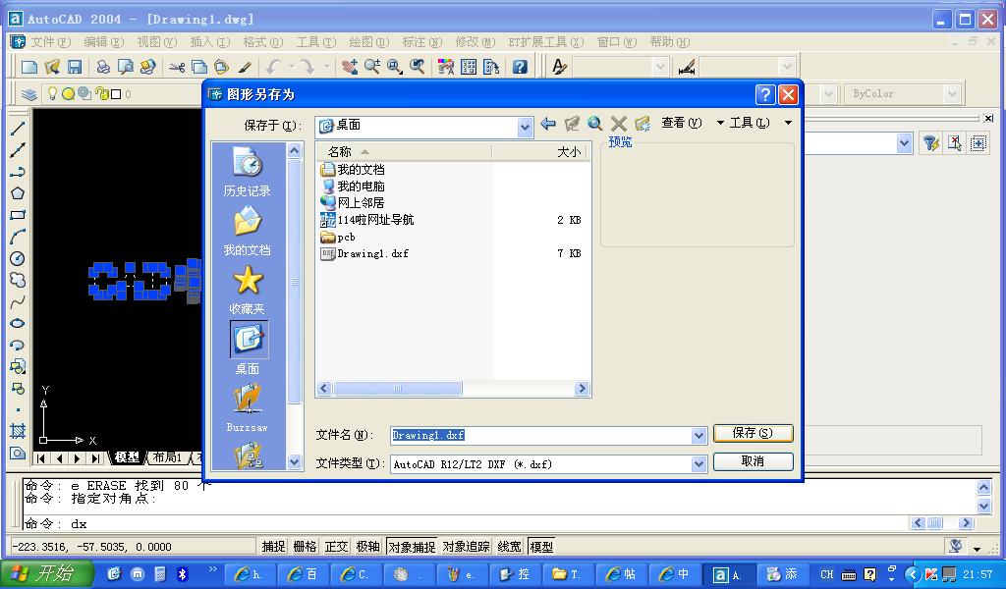Click the layer color swatch square
The height and width of the screenshot is (589, 1006).
point(116,94)
